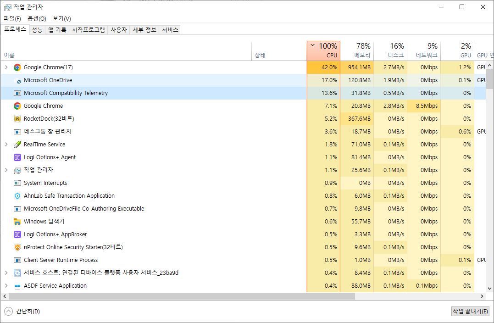494x323 pixels.
Task: Click the RealTime Service pill icon
Action: (x=17, y=145)
